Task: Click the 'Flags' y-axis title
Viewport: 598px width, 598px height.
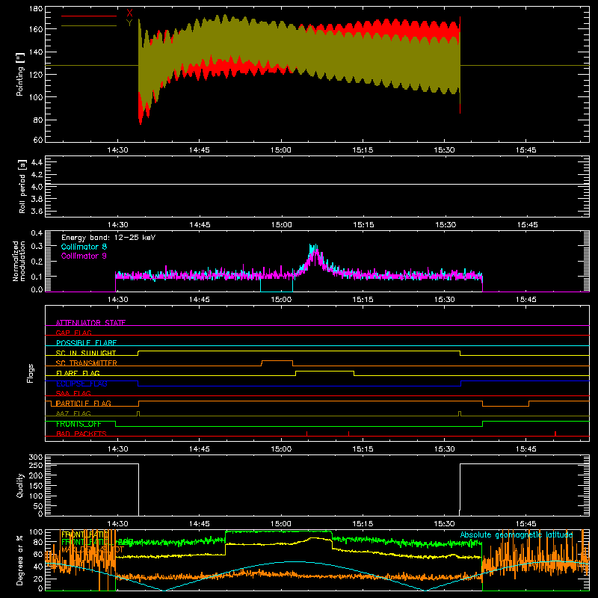Action: click(30, 373)
